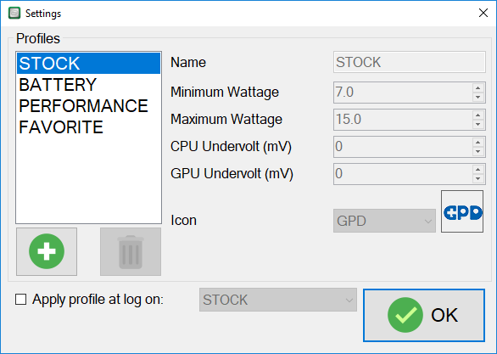Decrease CPU Undervolt with down arrow

click(x=478, y=152)
